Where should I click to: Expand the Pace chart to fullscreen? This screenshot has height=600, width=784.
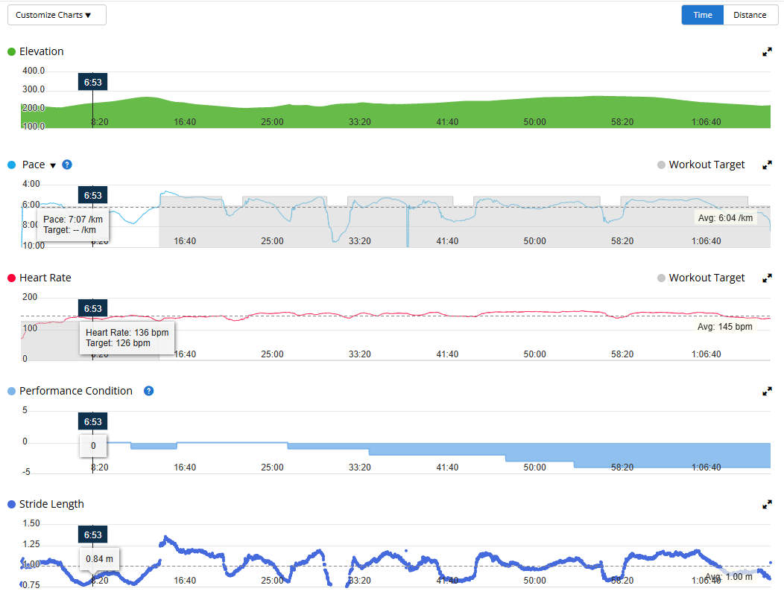767,165
